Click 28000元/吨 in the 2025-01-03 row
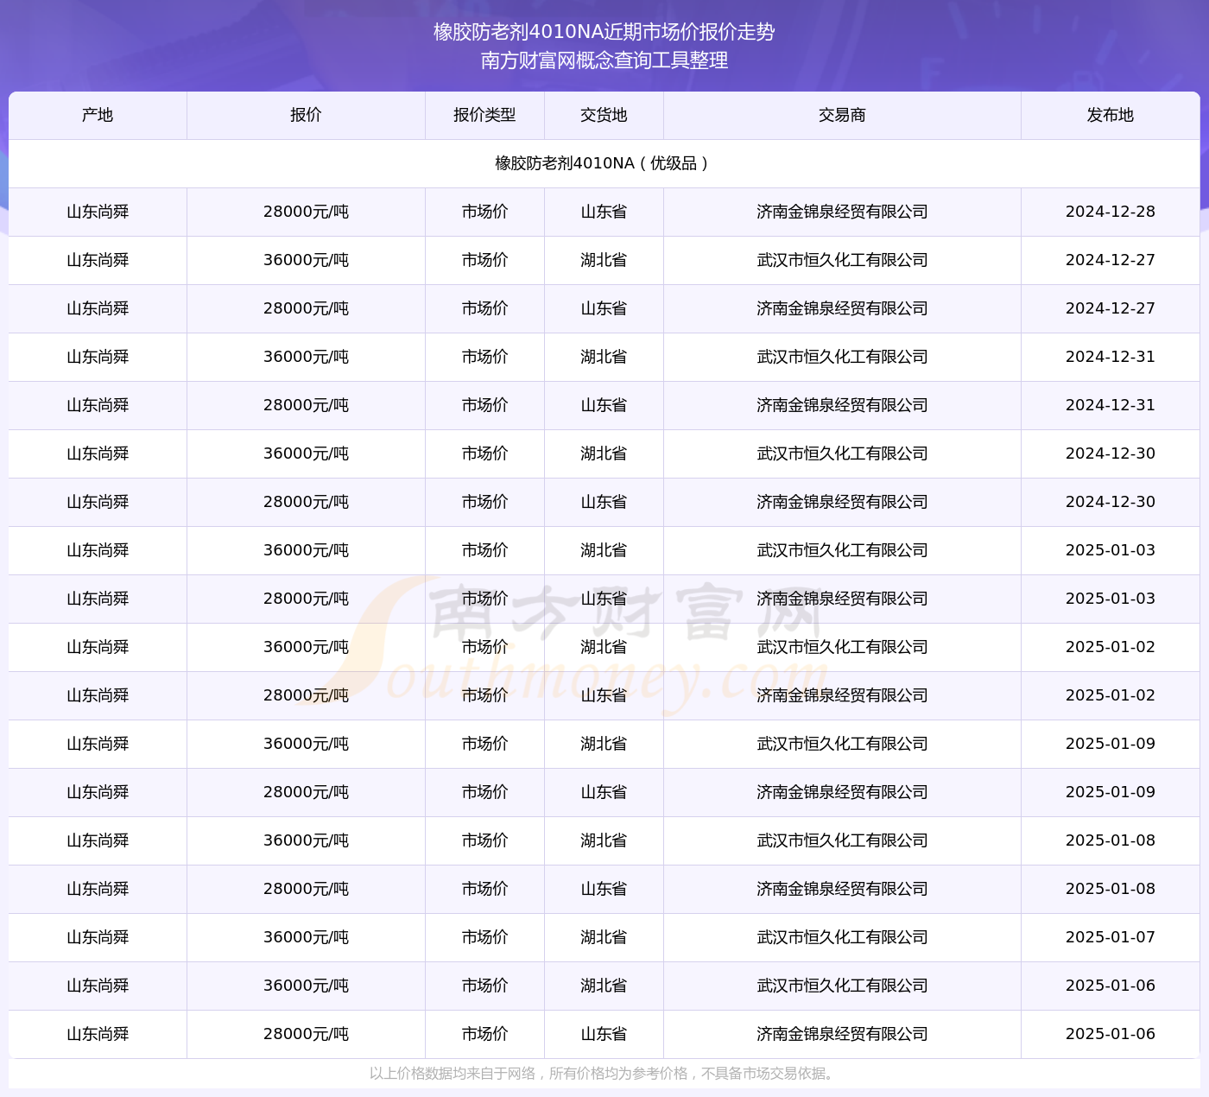1209x1097 pixels. pos(306,599)
